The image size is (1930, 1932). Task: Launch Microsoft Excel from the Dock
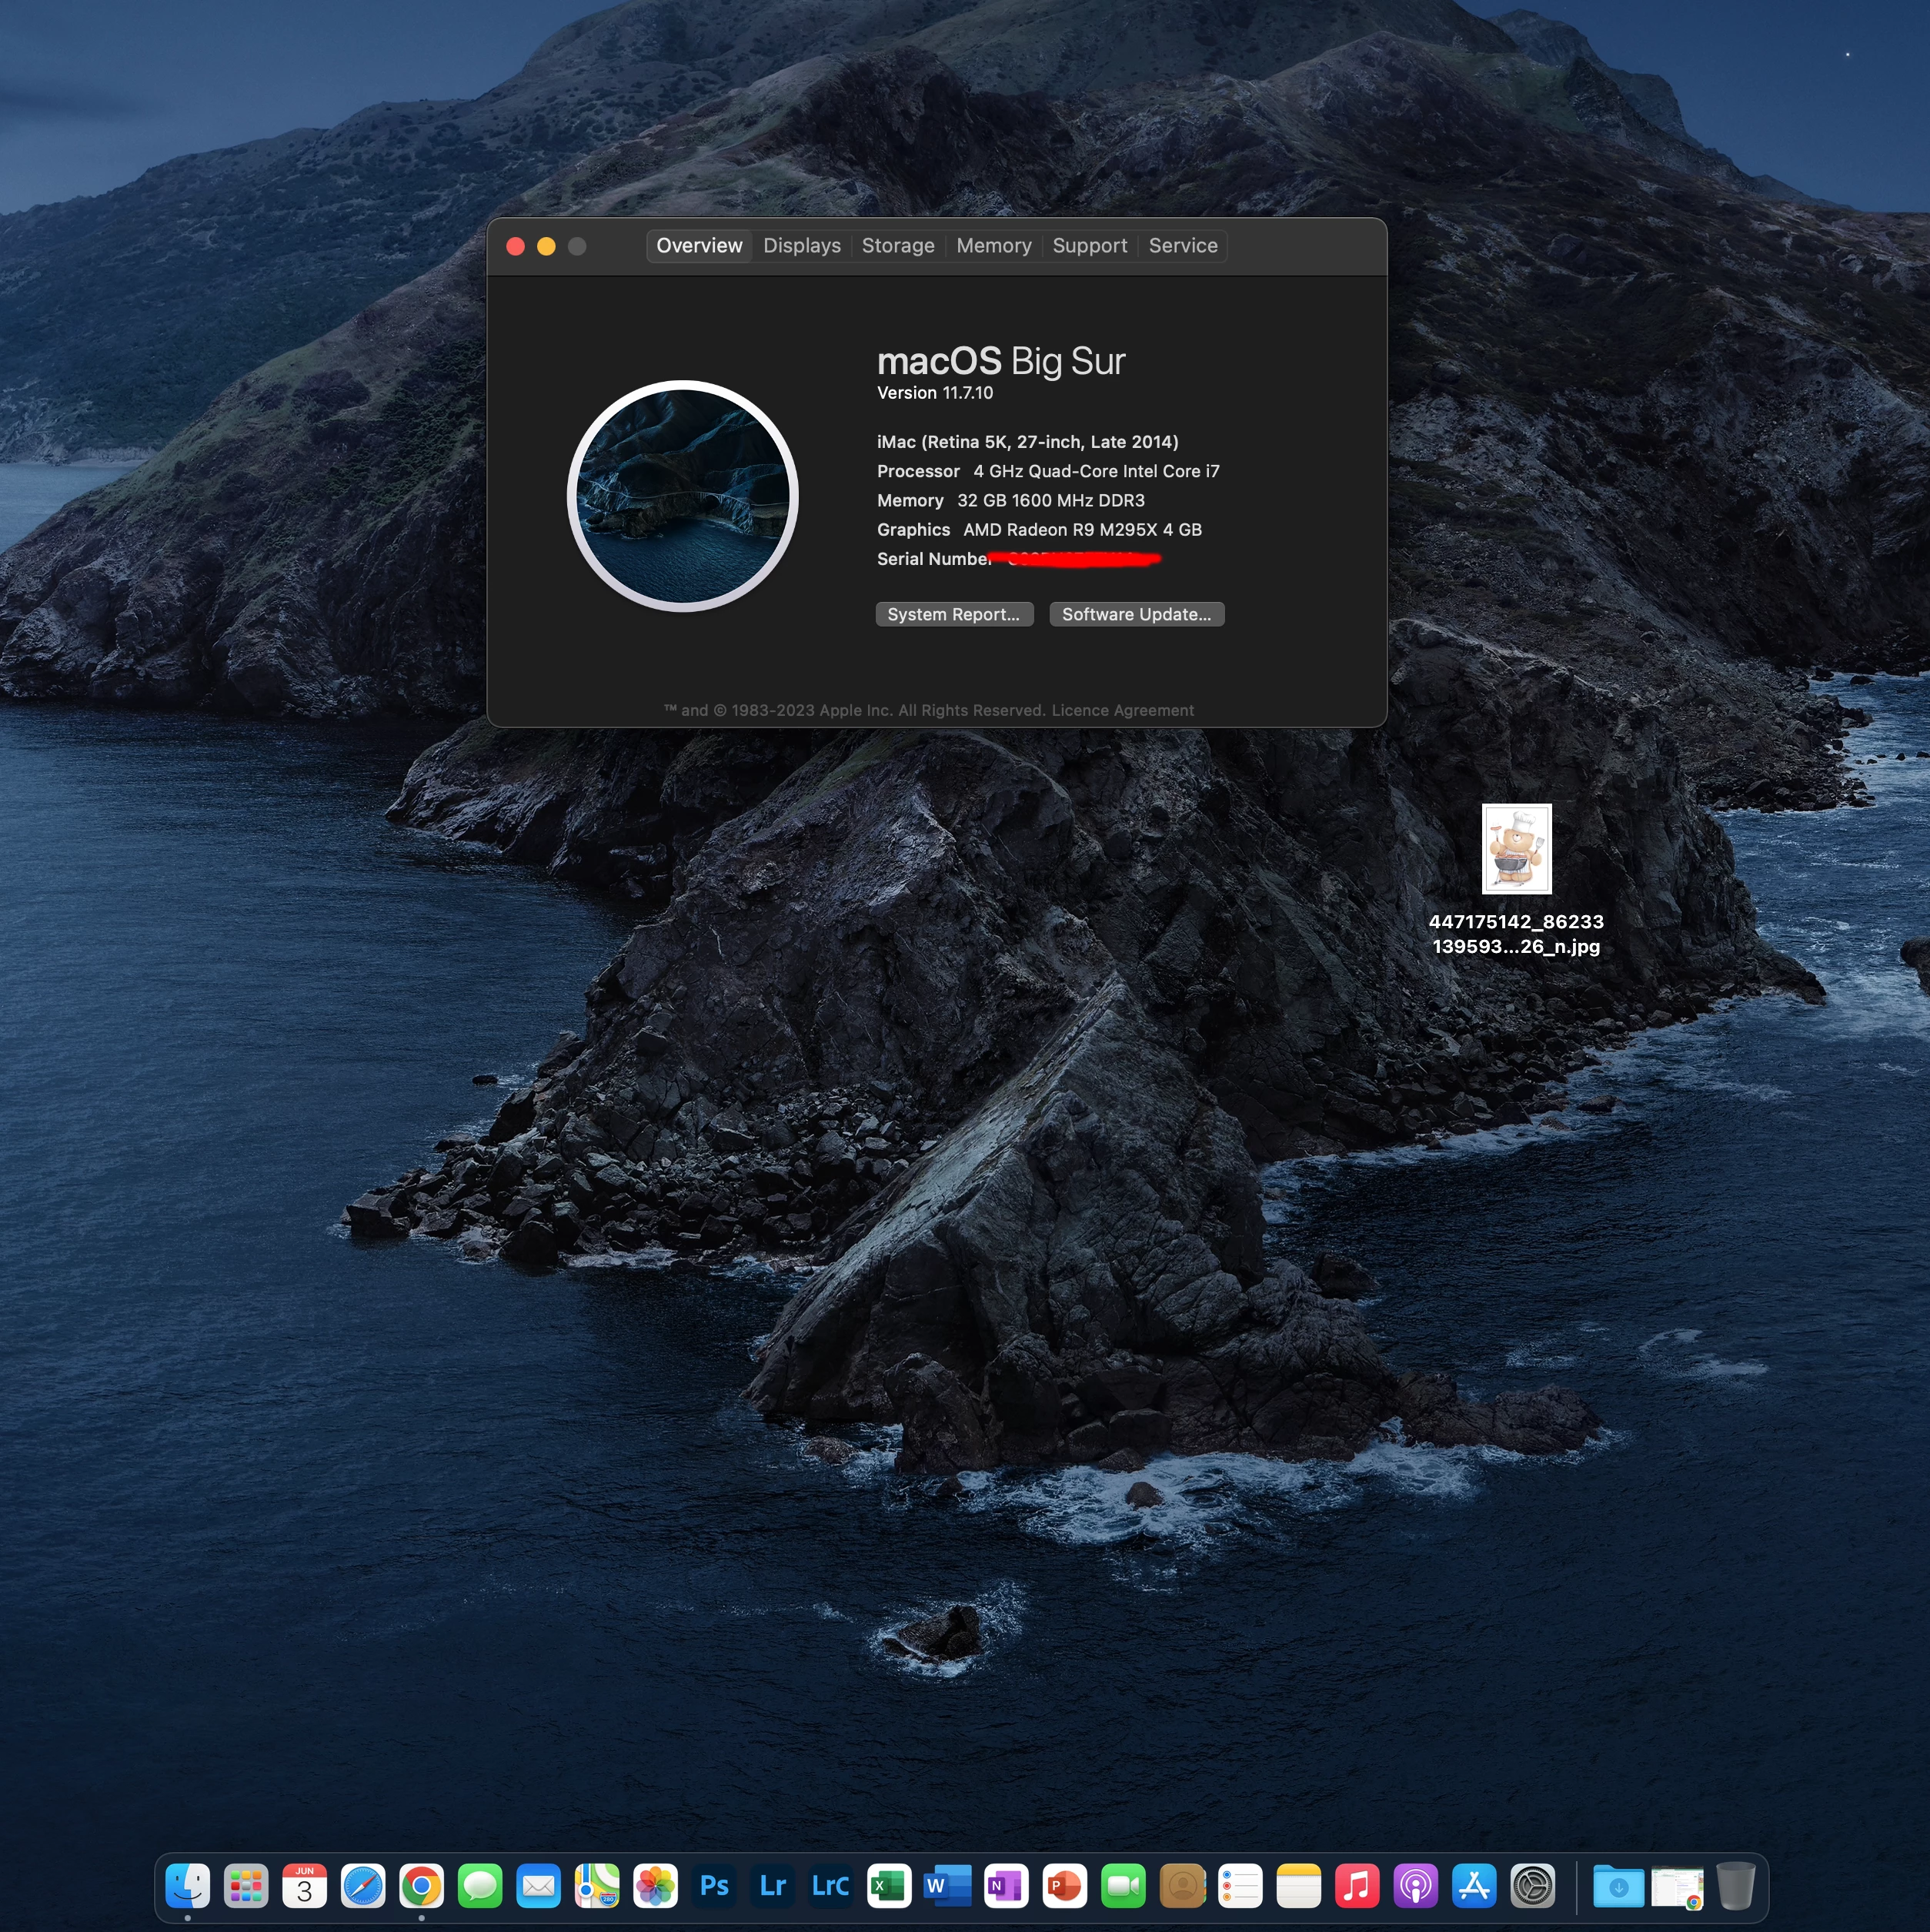[889, 1886]
